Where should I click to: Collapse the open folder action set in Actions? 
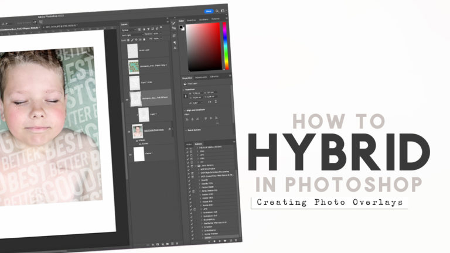(x=196, y=166)
